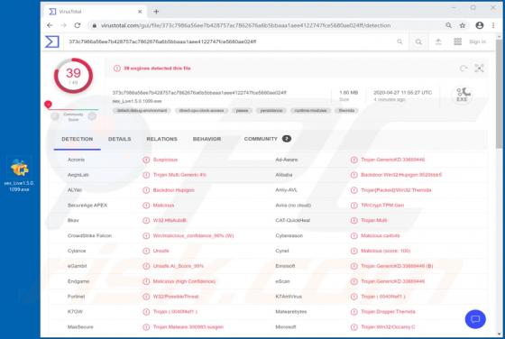This screenshot has width=505, height=339.
Task: Open the blue chat support button
Action: 475,319
